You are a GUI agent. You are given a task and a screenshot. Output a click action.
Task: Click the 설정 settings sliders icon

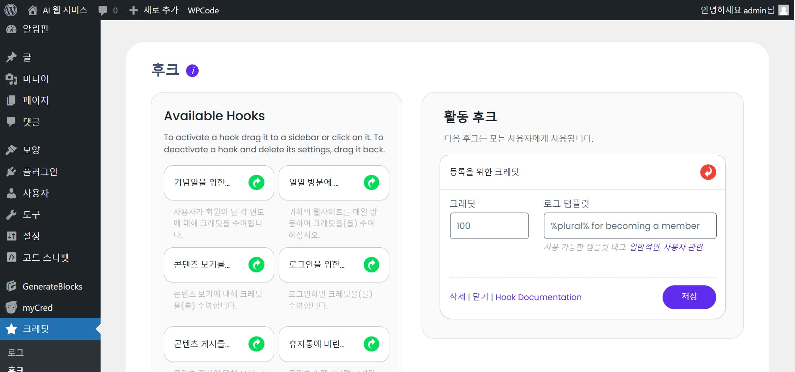pyautogui.click(x=11, y=236)
